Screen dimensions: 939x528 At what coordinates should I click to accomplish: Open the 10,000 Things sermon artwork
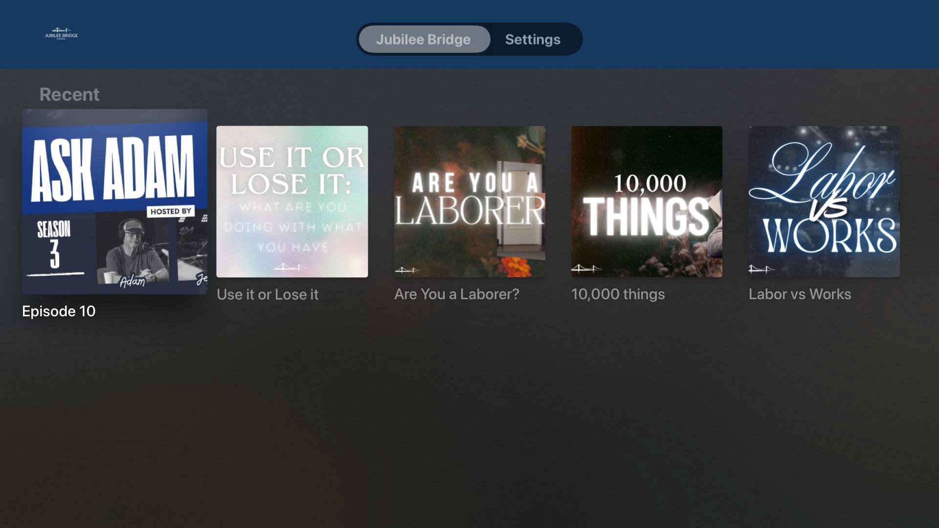[647, 201]
